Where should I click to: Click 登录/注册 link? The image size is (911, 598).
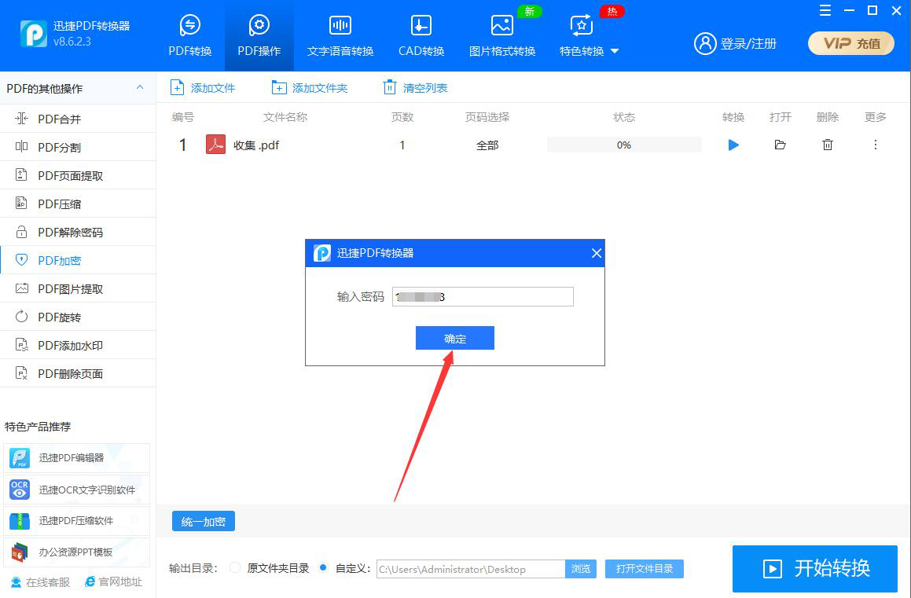tap(735, 43)
